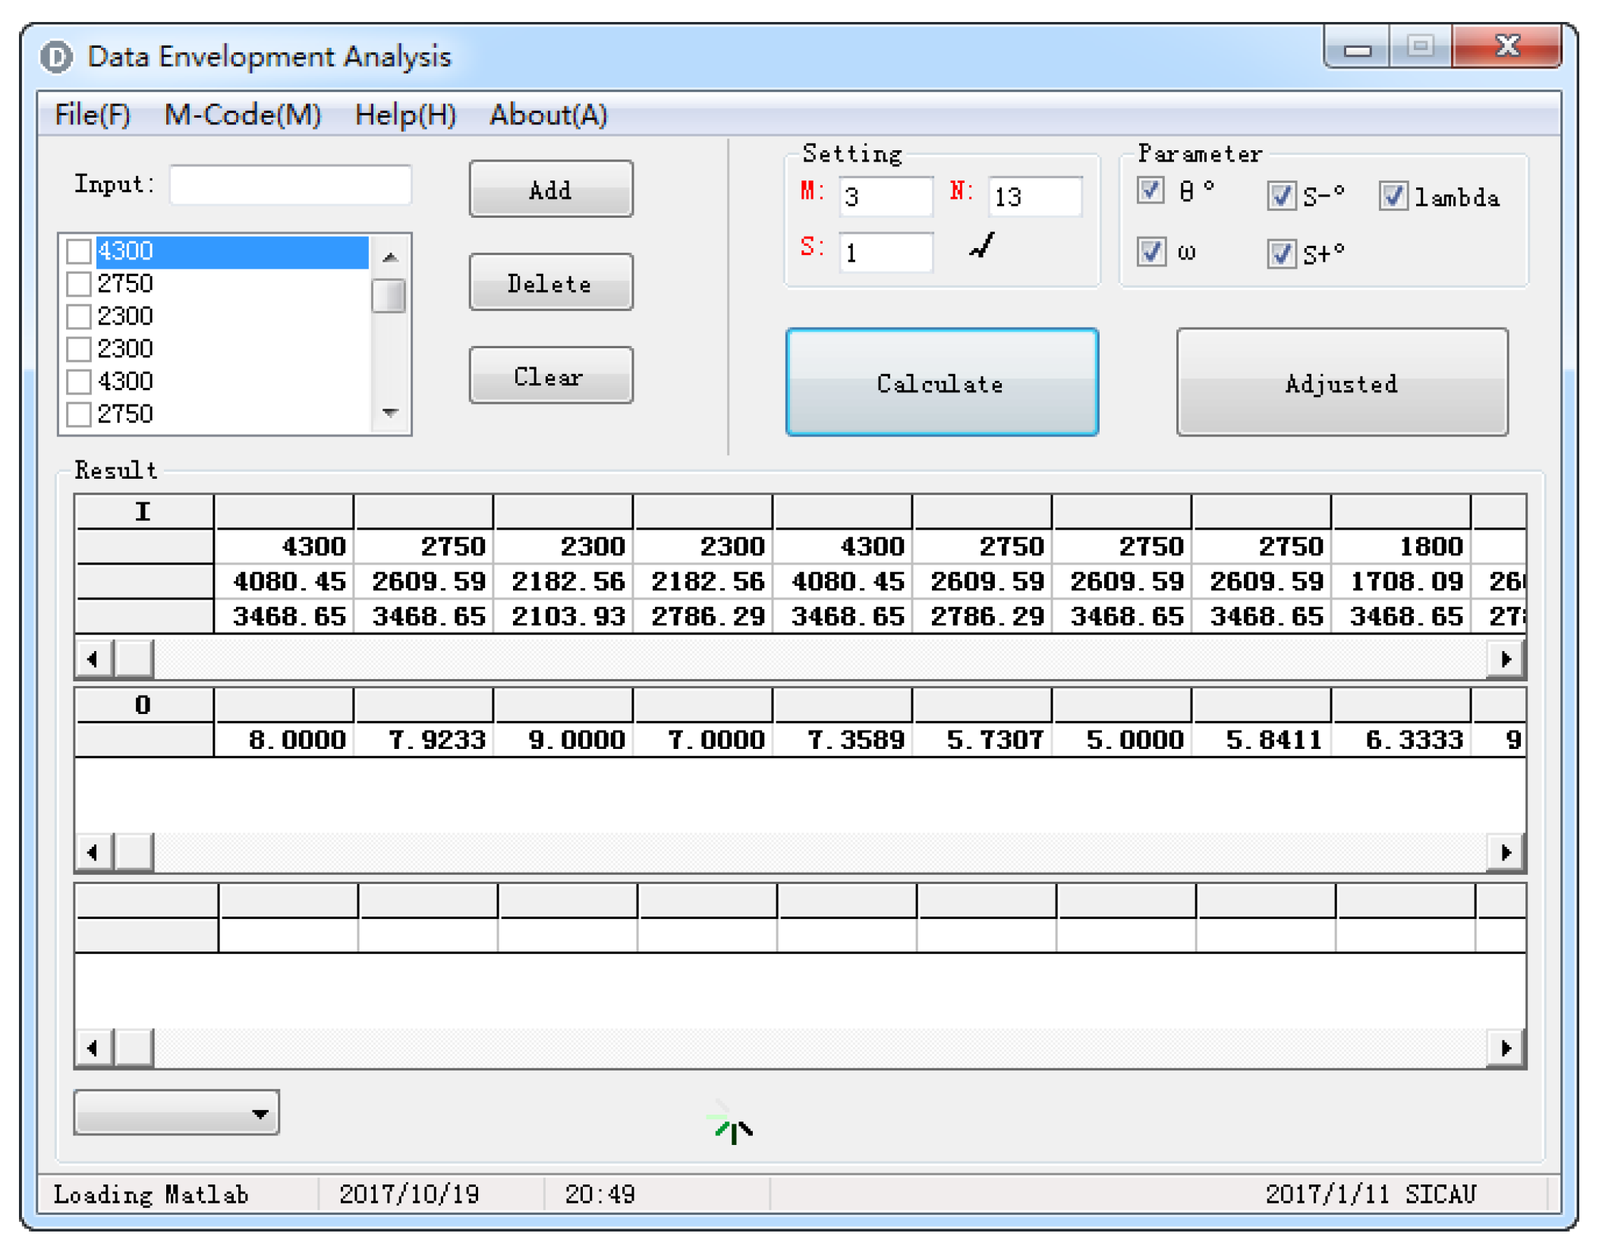Image resolution: width=1599 pixels, height=1252 pixels.
Task: Click the app logo in title bar
Action: click(57, 57)
